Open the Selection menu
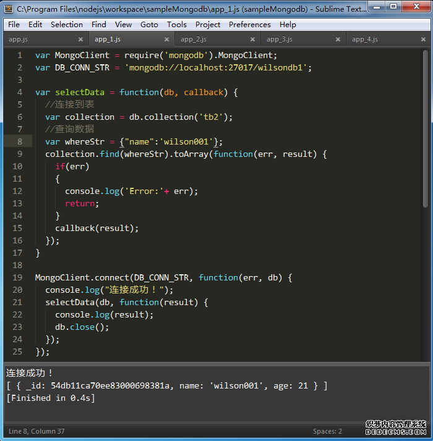 pos(66,25)
